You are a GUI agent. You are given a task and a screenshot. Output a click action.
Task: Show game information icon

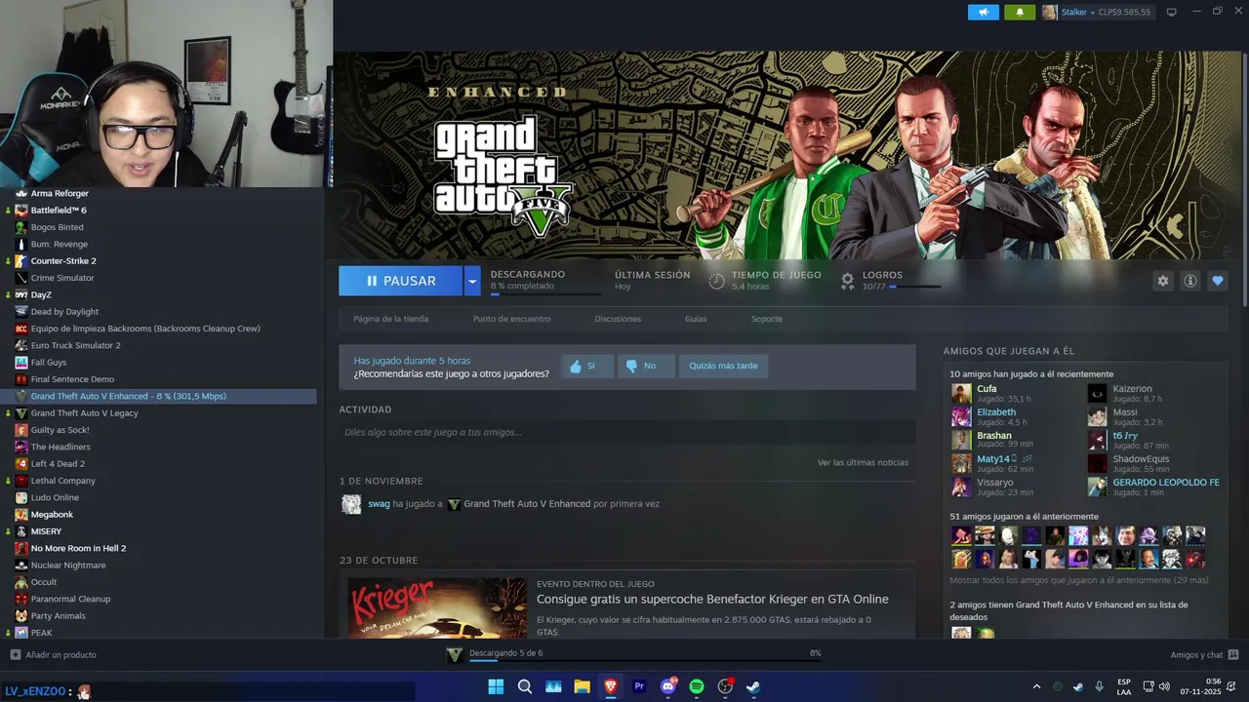coord(1189,281)
